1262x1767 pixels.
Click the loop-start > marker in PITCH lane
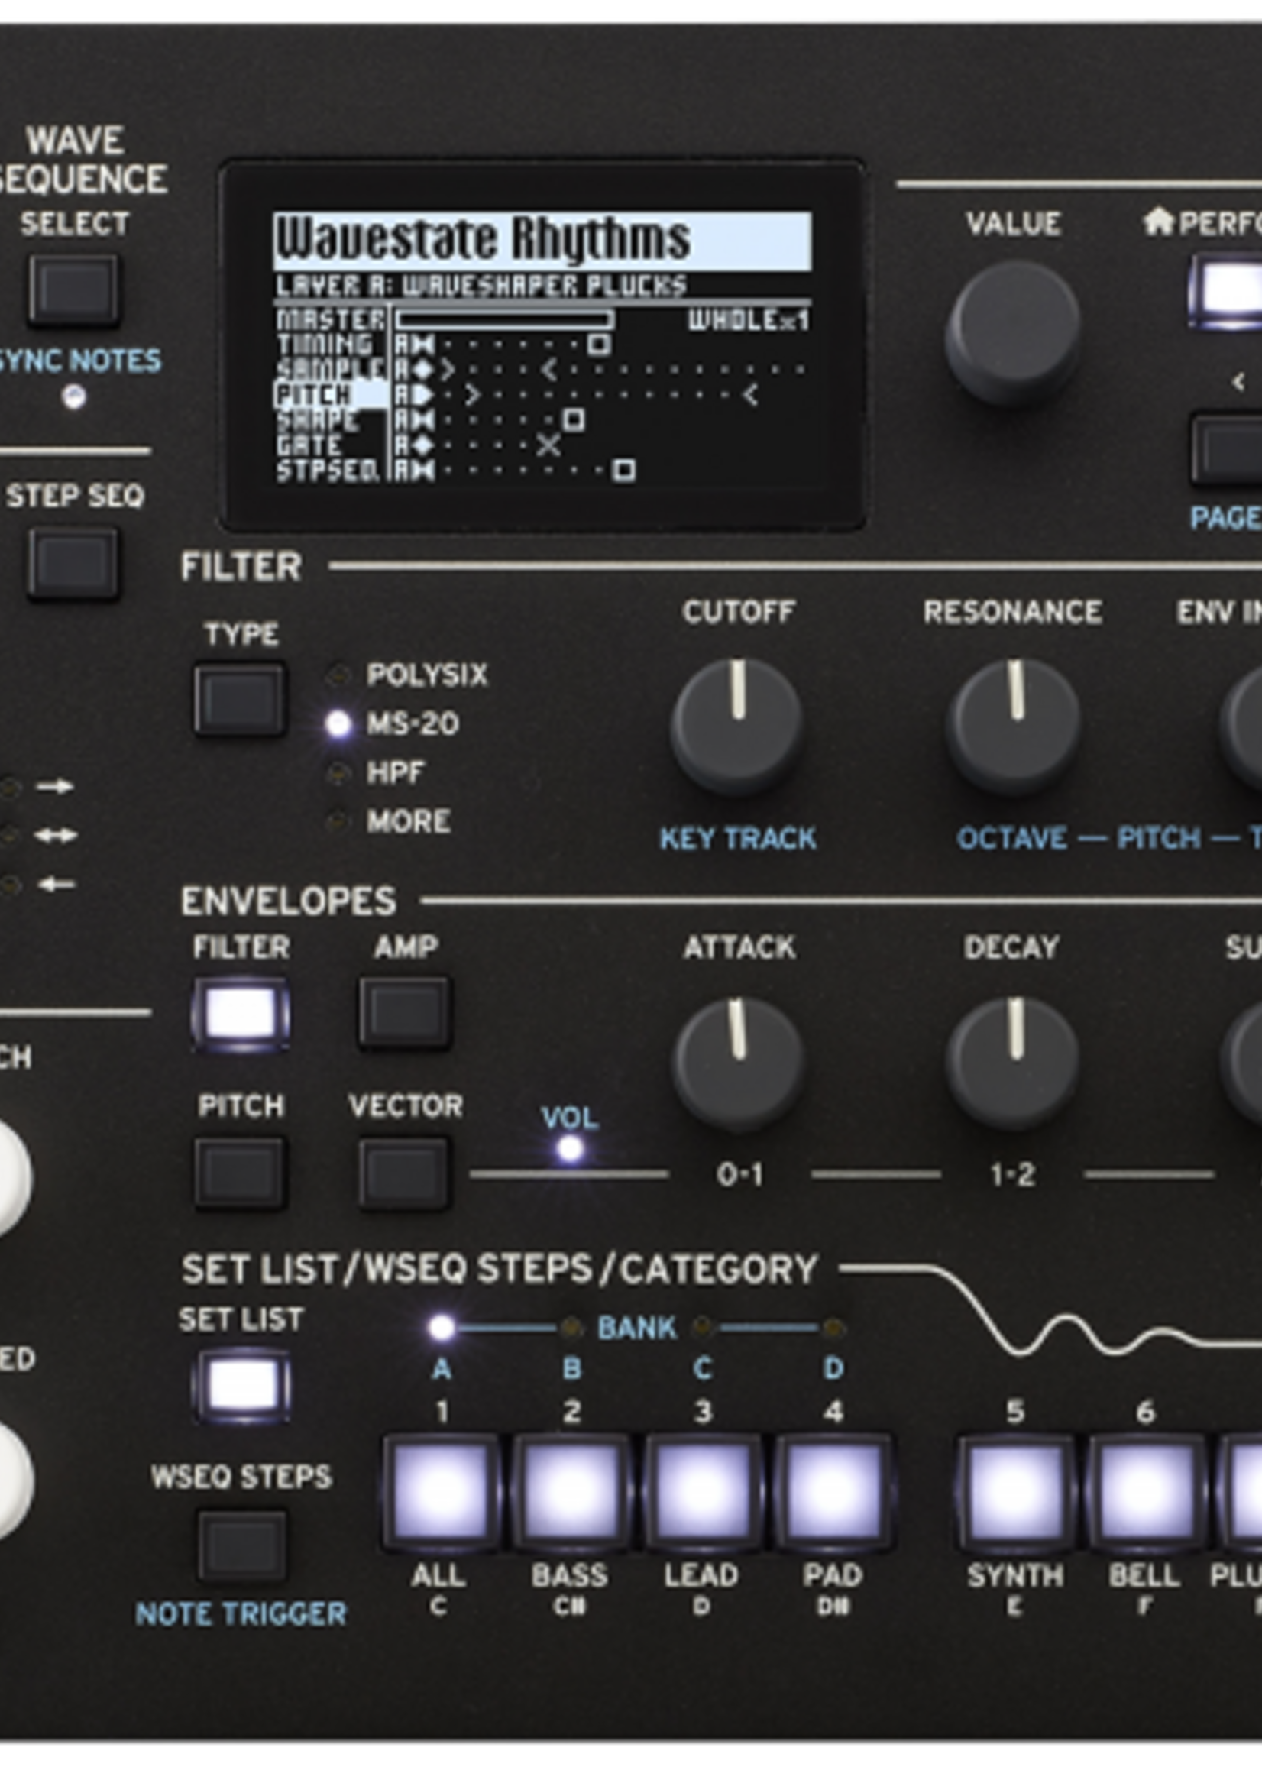point(472,395)
